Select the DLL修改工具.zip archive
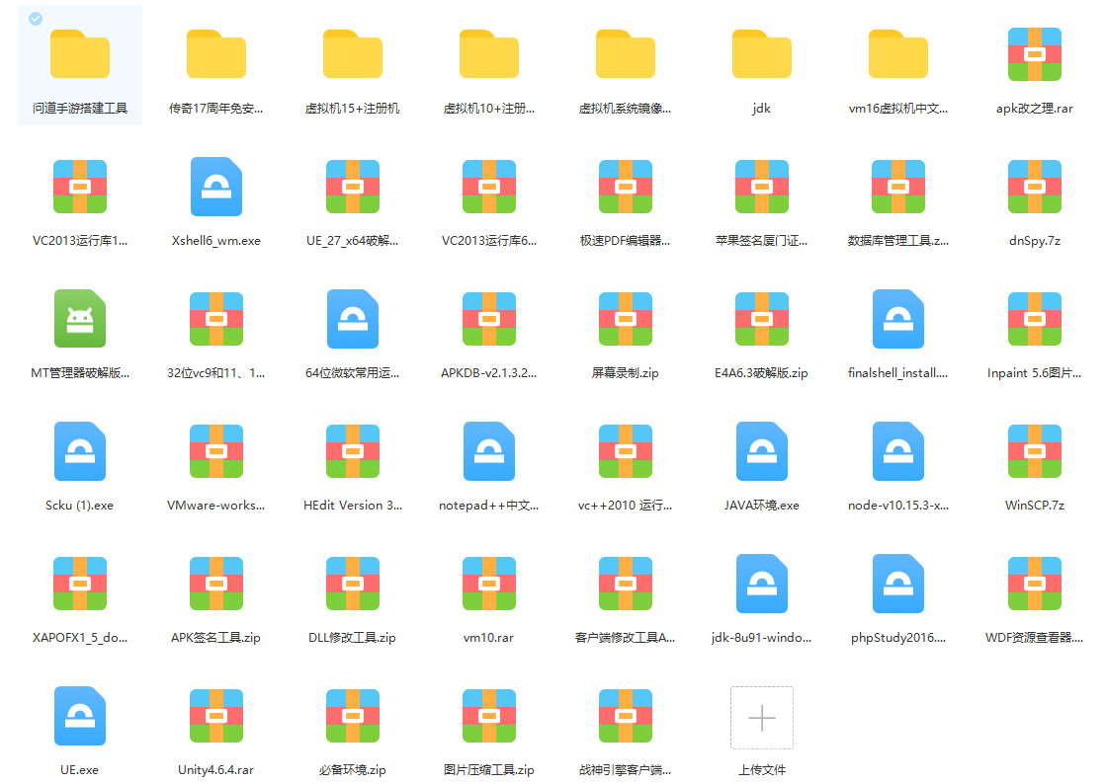The width and height of the screenshot is (1104, 784). tap(353, 584)
